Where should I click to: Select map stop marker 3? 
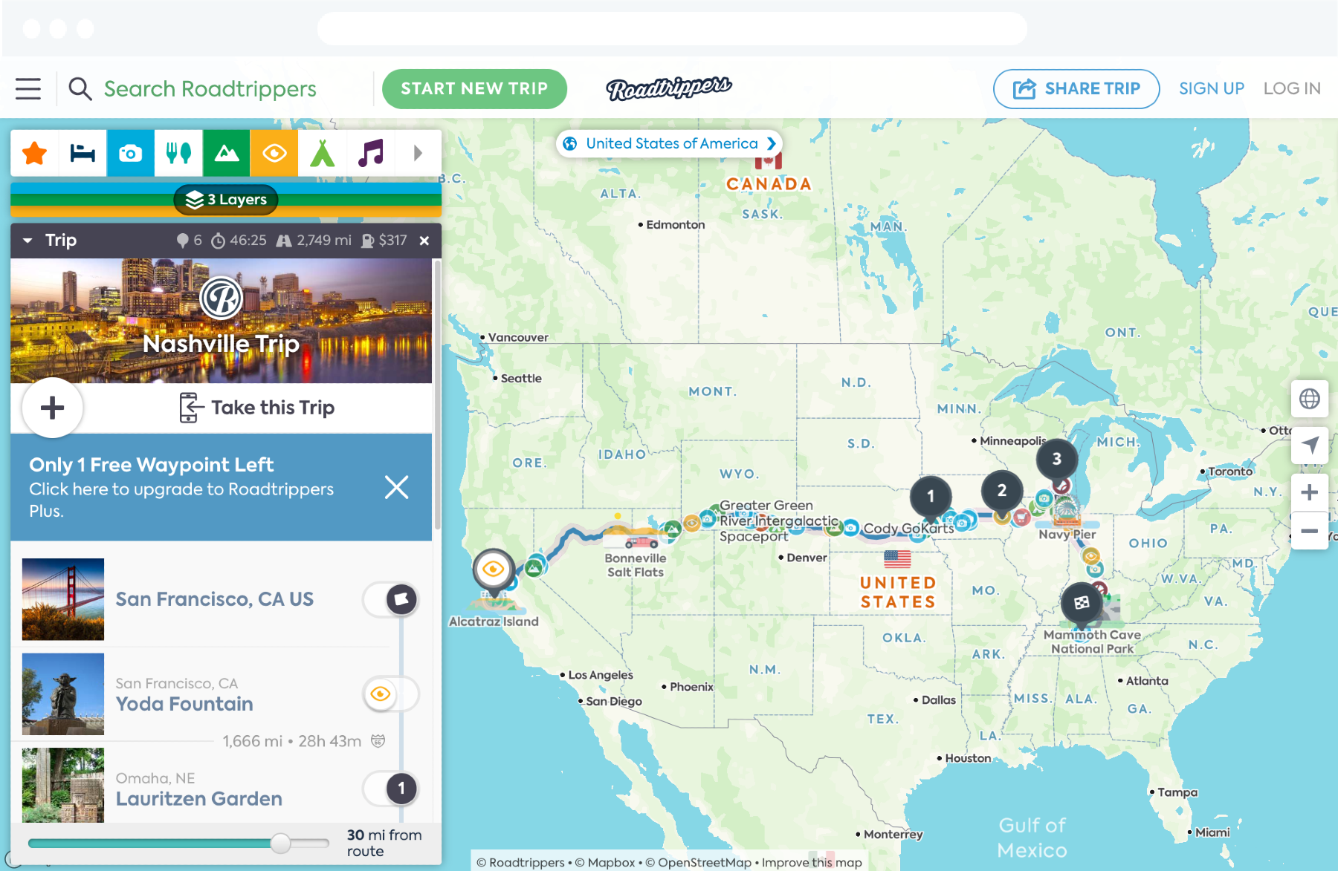pos(1056,459)
